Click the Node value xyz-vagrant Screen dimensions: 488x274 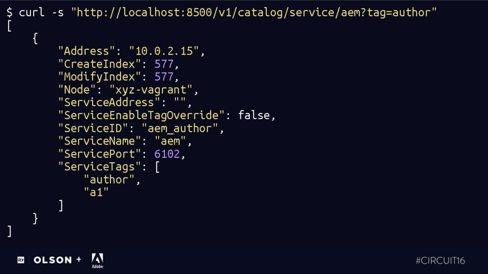point(151,90)
